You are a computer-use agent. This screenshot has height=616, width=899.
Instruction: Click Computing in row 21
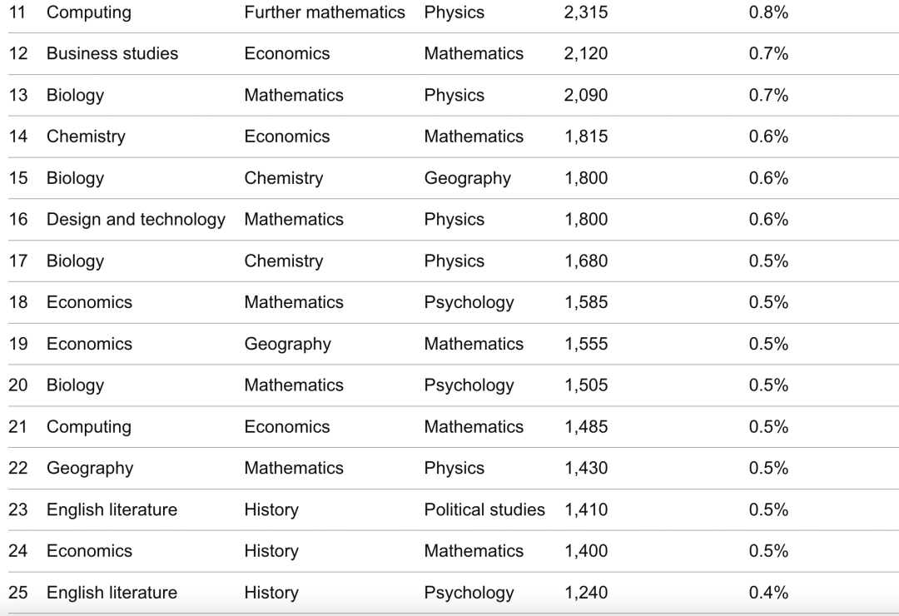pos(89,427)
